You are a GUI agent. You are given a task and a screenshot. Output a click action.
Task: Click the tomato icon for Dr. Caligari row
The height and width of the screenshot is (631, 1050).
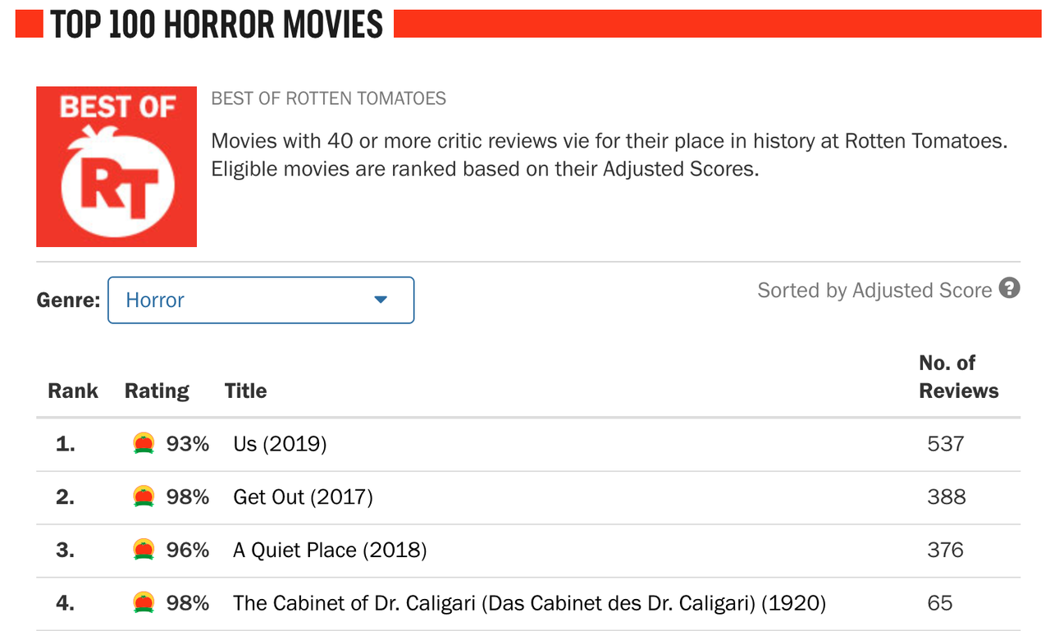click(144, 603)
